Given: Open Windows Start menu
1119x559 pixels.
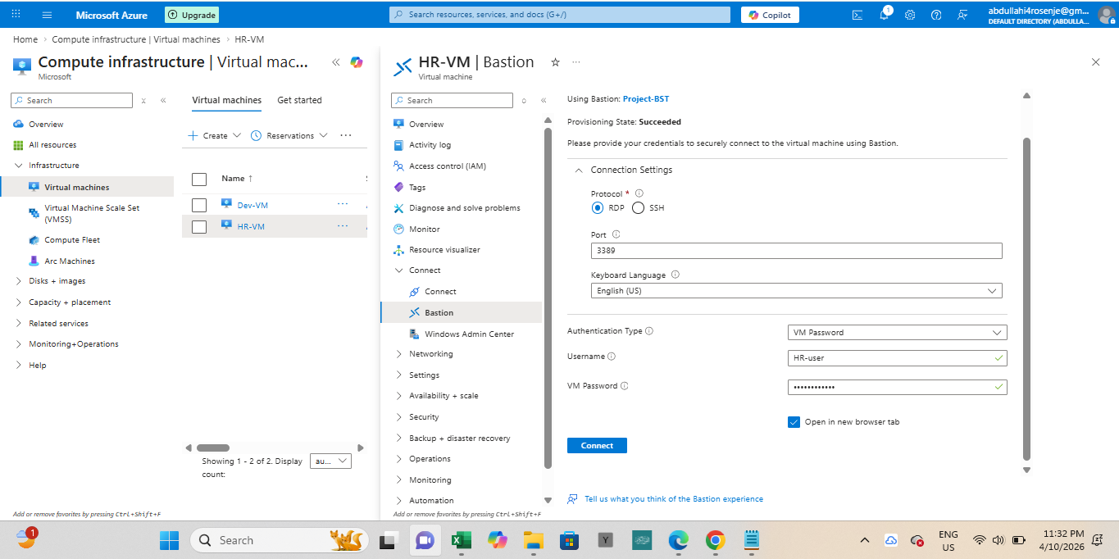Looking at the screenshot, I should tap(169, 540).
